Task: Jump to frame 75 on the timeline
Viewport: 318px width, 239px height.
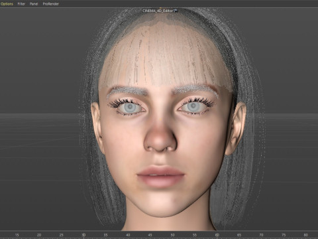Action: tap(284, 235)
